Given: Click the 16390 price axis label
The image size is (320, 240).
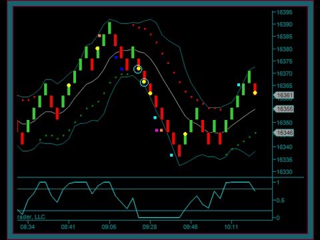Looking at the screenshot, I should [284, 24].
